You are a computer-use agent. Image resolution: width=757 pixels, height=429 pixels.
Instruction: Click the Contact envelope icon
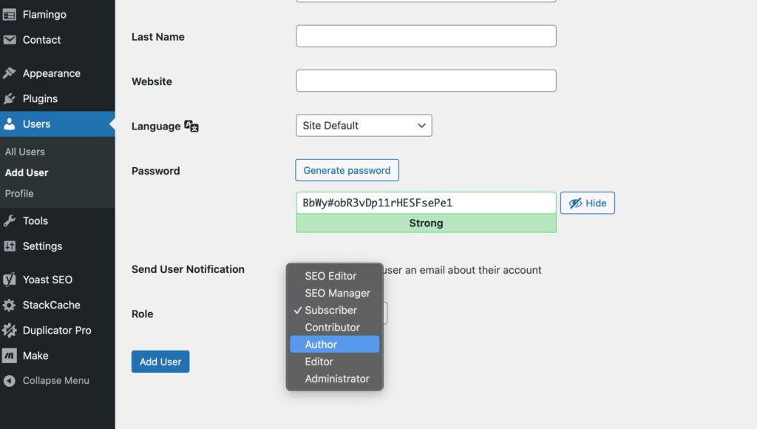[x=9, y=40]
